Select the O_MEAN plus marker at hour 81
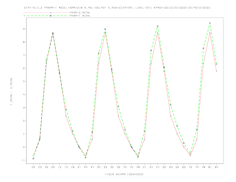This screenshot has width=236, height=182. tap(210, 33)
